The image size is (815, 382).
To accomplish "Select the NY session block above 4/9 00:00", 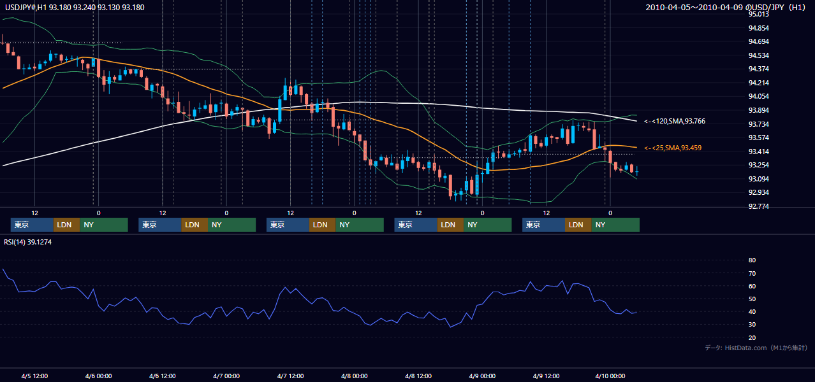I will (488, 225).
